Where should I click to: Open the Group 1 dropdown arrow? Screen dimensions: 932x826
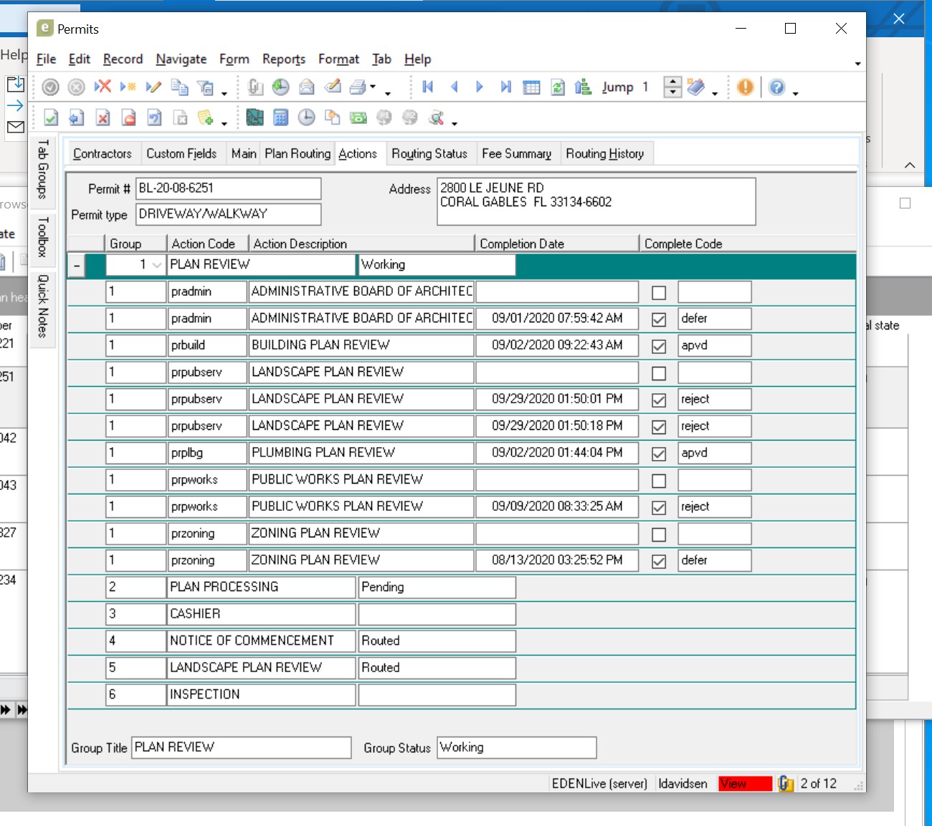coord(157,266)
